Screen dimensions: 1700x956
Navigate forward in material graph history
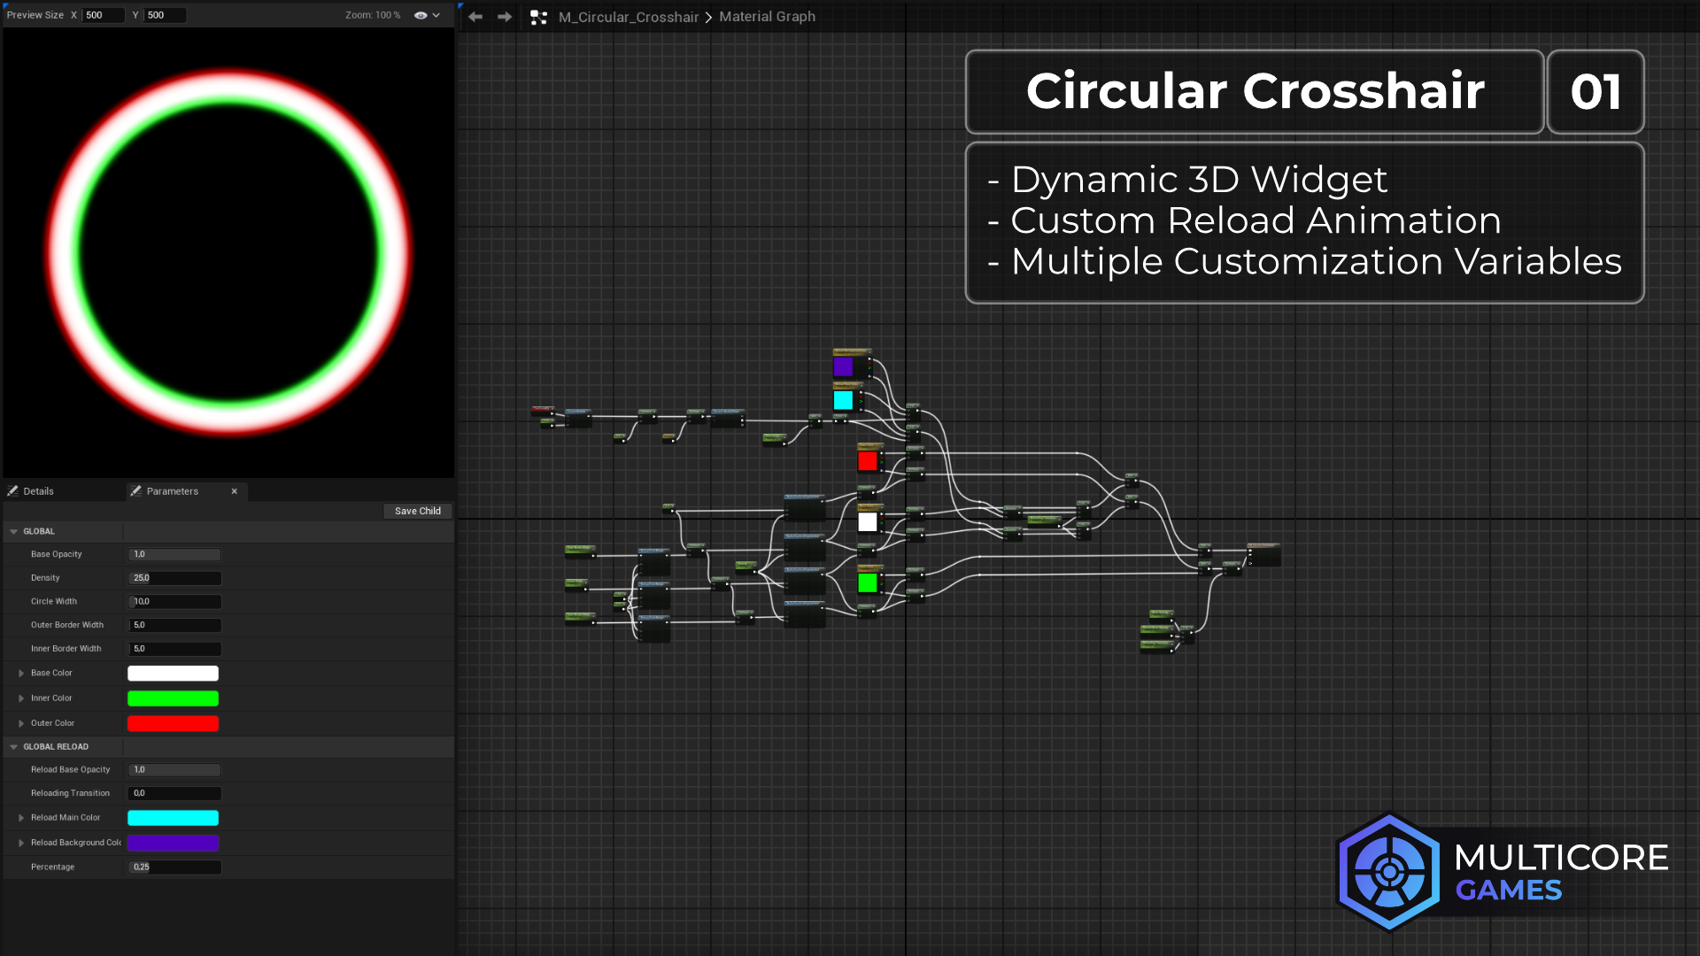point(505,17)
